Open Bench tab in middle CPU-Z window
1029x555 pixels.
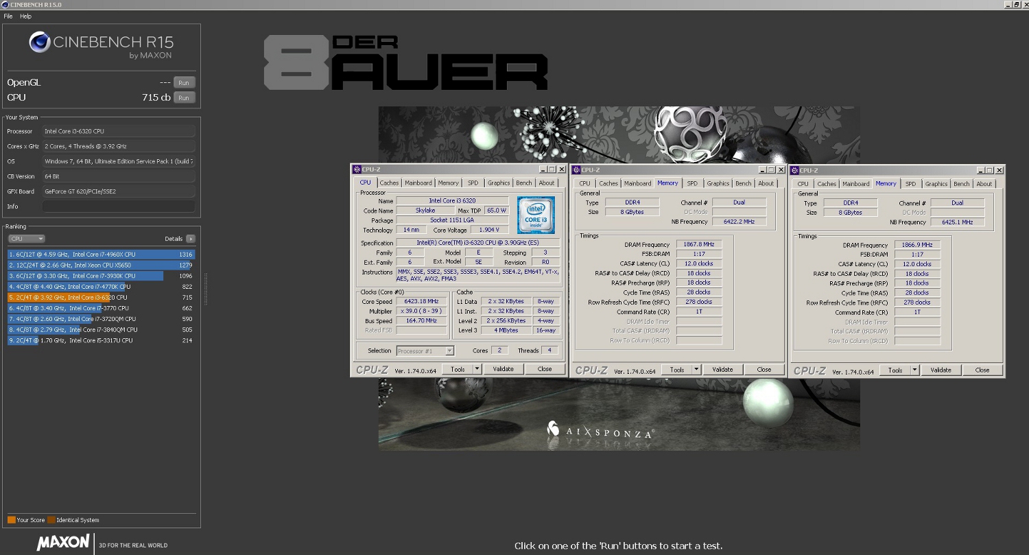(744, 183)
